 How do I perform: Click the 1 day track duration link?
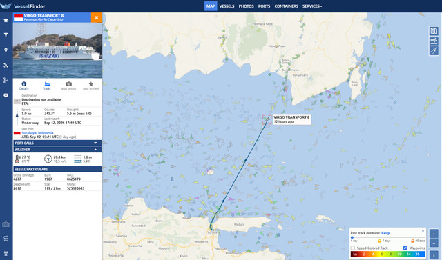click(385, 233)
